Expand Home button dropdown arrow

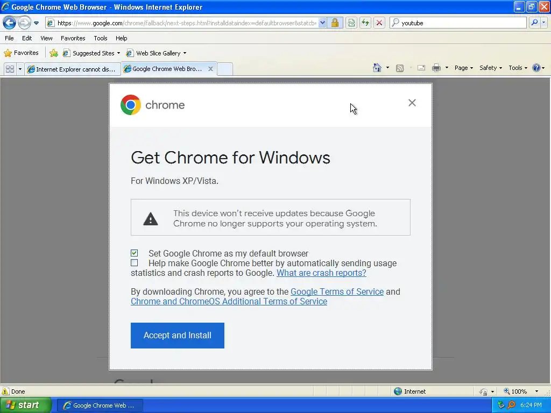[x=387, y=68]
